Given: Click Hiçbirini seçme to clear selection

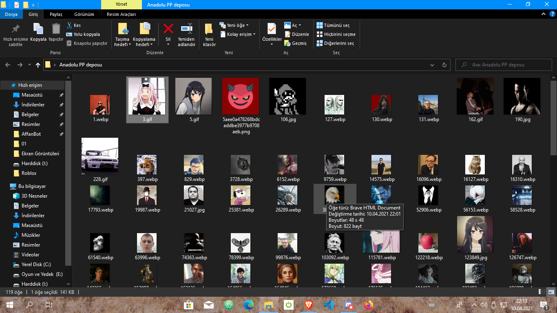Looking at the screenshot, I should pyautogui.click(x=336, y=34).
